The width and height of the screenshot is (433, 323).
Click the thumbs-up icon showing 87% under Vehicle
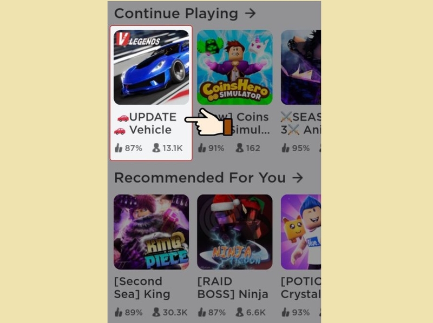(118, 148)
